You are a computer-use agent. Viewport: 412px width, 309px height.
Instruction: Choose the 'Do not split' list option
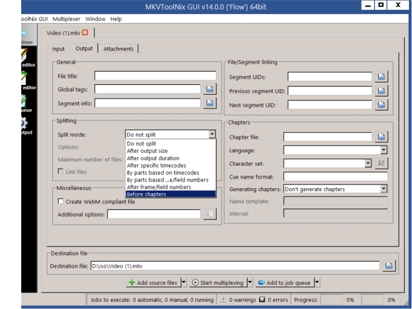click(171, 144)
